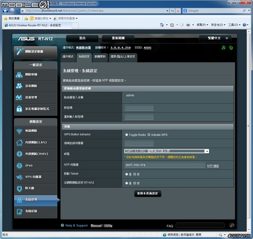Click the NTP server pool.ntp.org field
The image size is (253, 239).
point(165,165)
